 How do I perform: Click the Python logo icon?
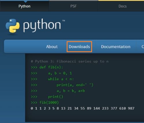tap(13, 26)
